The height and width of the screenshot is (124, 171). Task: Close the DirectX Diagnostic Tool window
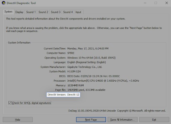click(167, 3)
